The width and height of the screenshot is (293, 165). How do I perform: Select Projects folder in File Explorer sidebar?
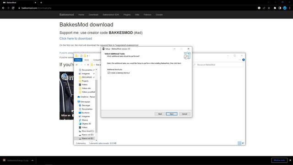85,81
